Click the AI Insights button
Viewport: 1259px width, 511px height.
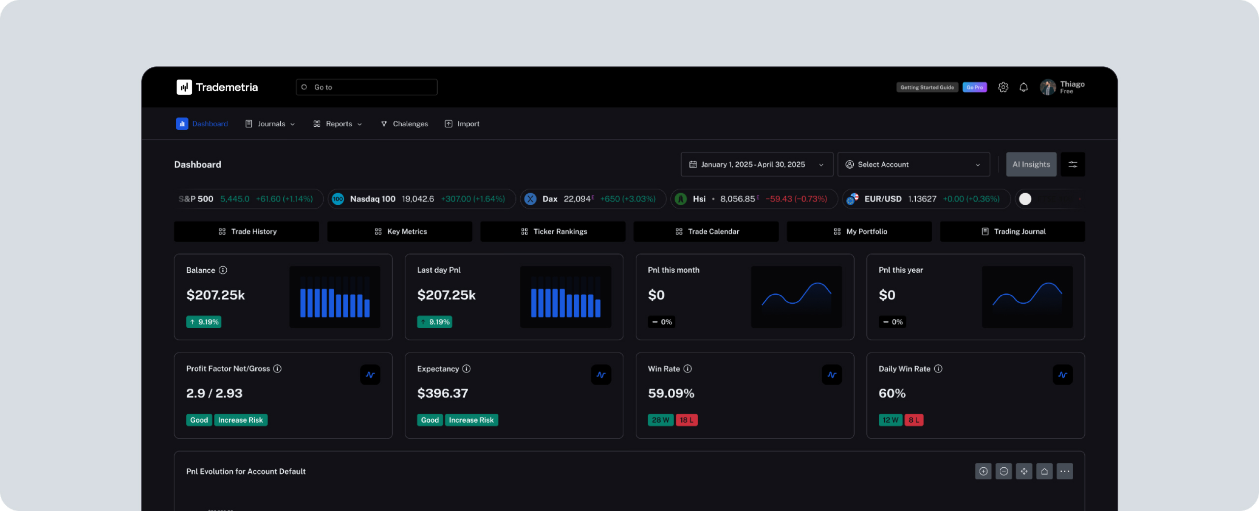(1031, 165)
